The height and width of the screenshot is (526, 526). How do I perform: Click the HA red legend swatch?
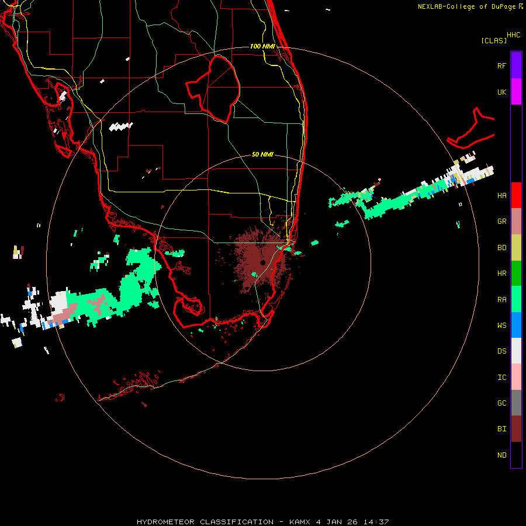(516, 195)
